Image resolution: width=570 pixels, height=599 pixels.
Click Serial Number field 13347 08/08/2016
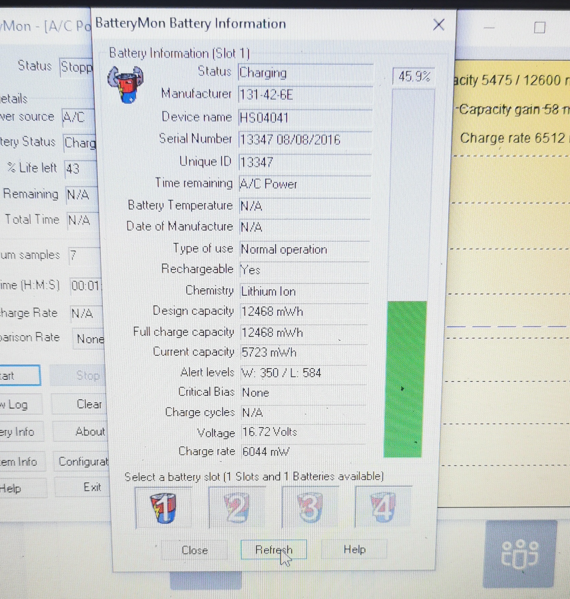click(305, 140)
